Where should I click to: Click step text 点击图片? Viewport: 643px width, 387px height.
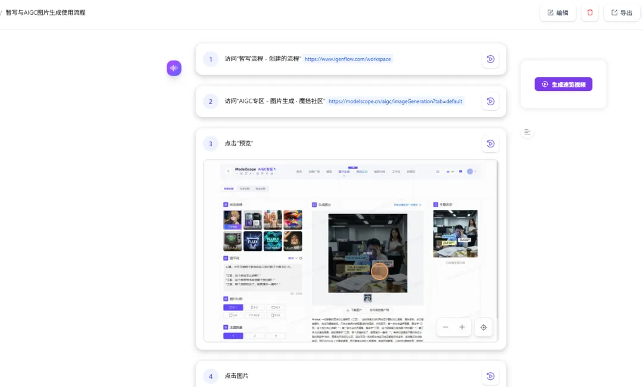pos(236,376)
